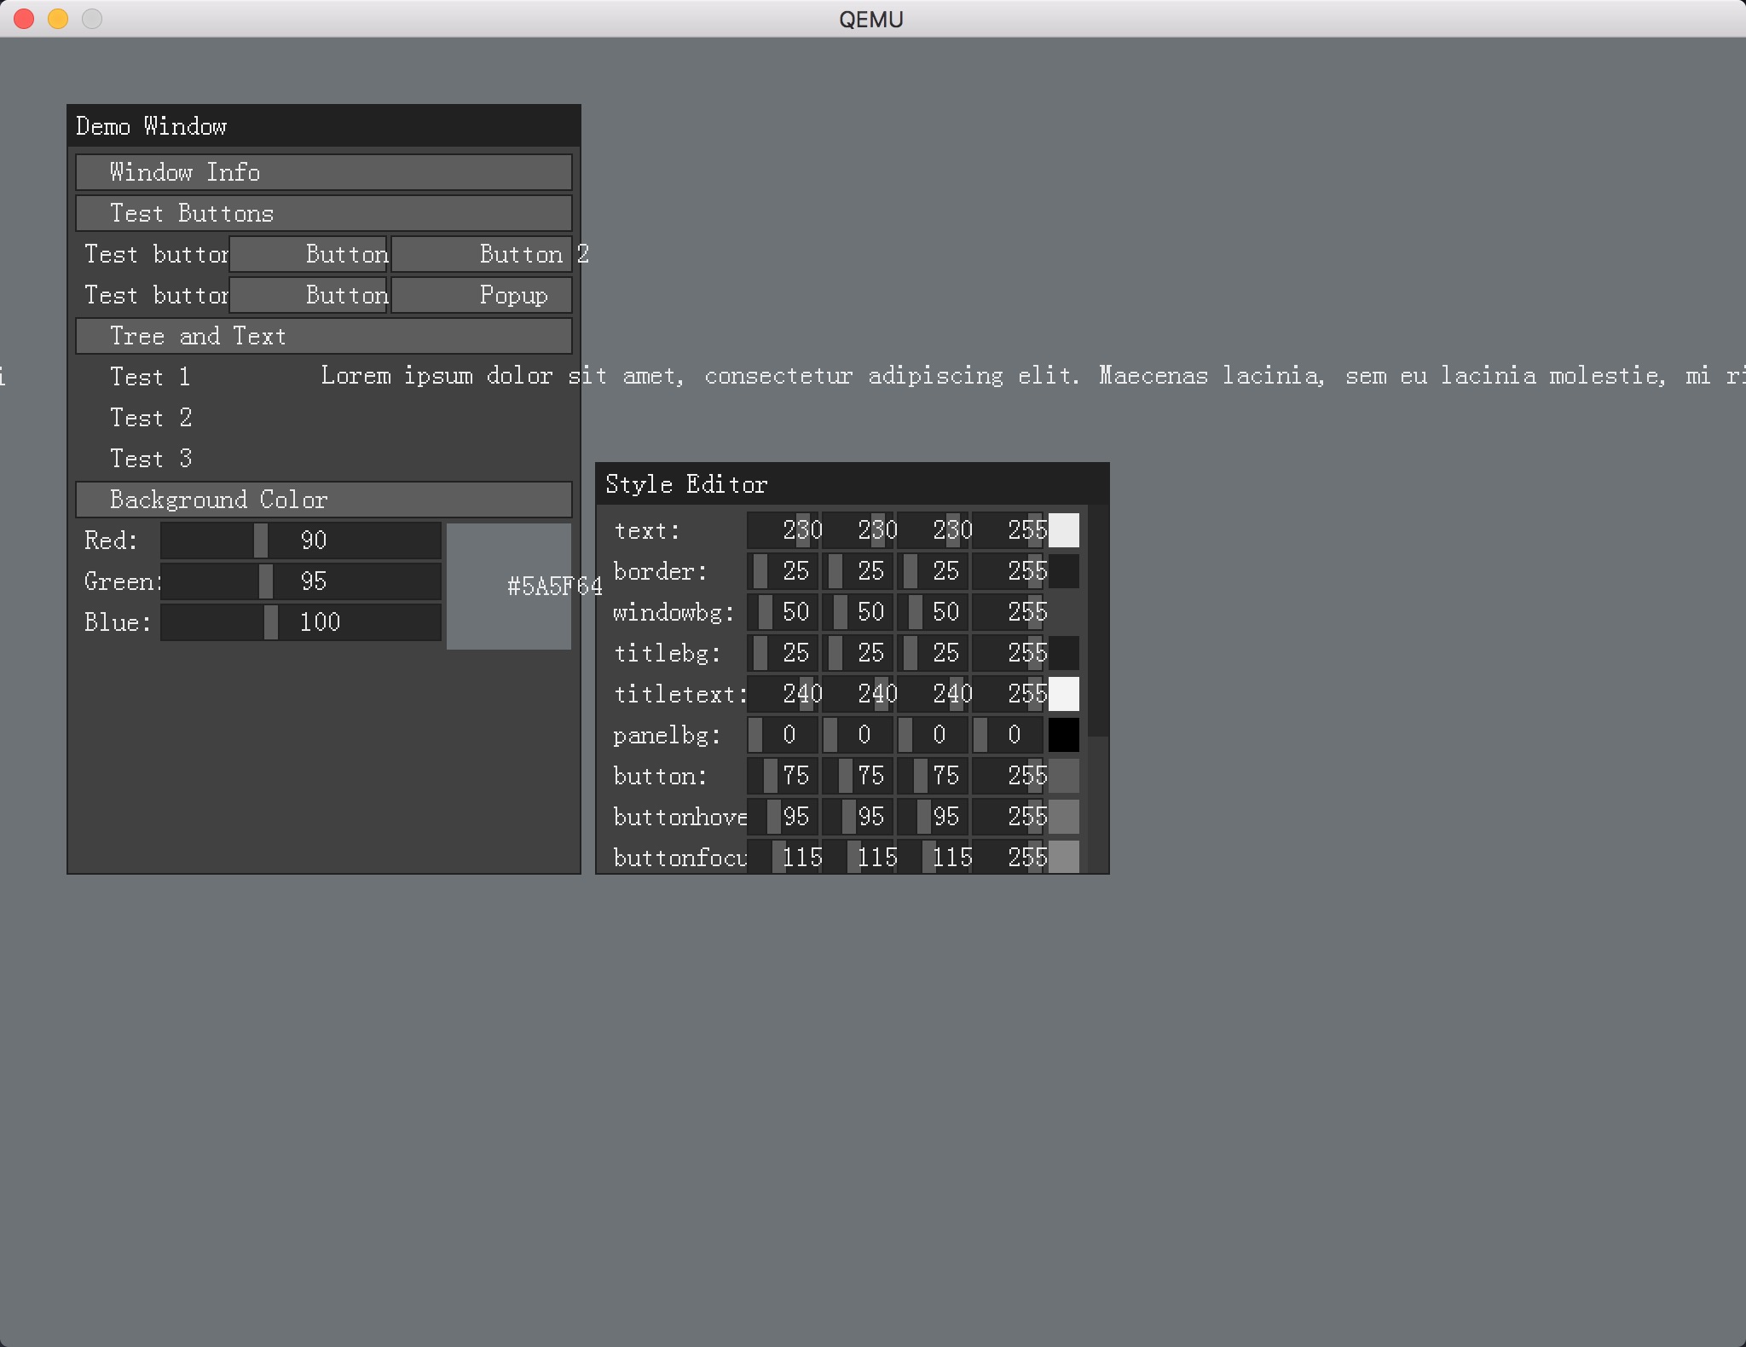Image resolution: width=1746 pixels, height=1347 pixels.
Task: Expand the Test 1 tree node
Action: [x=149, y=377]
